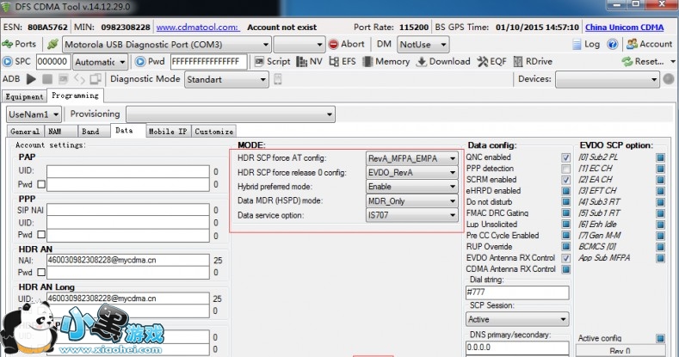Screen dimensions: 679x357
Task: Switch to the Equipment tab
Action: [24, 96]
